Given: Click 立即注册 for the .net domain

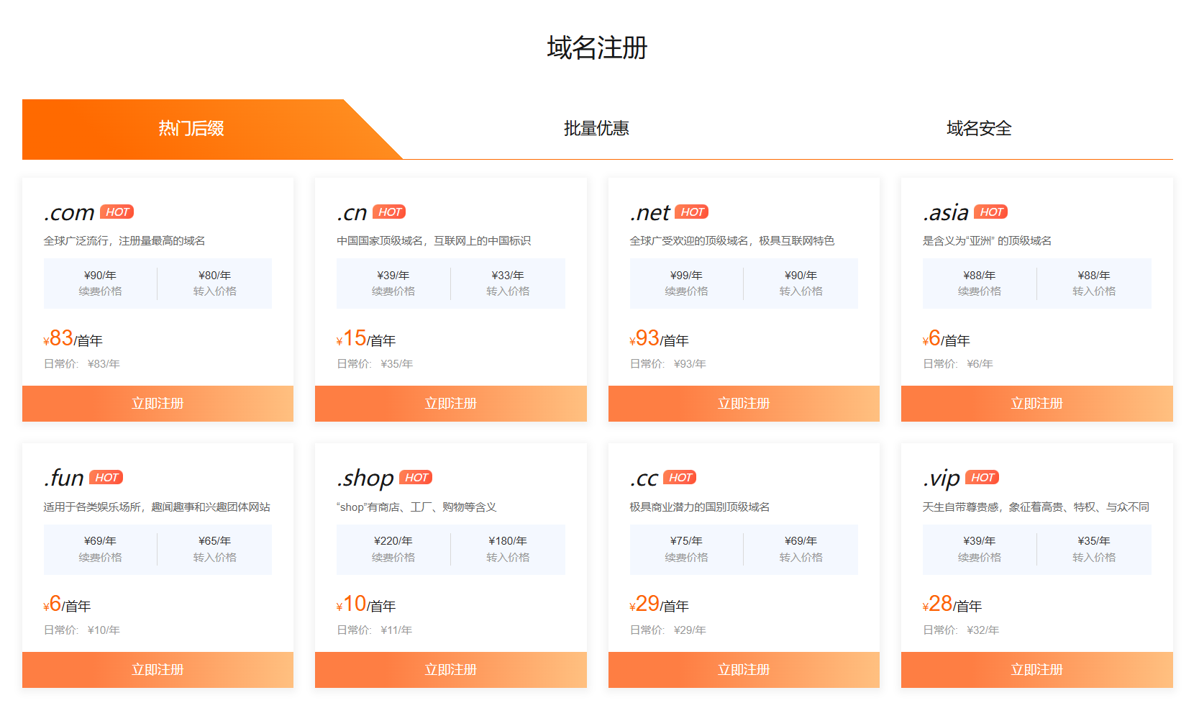Looking at the screenshot, I should 744,404.
